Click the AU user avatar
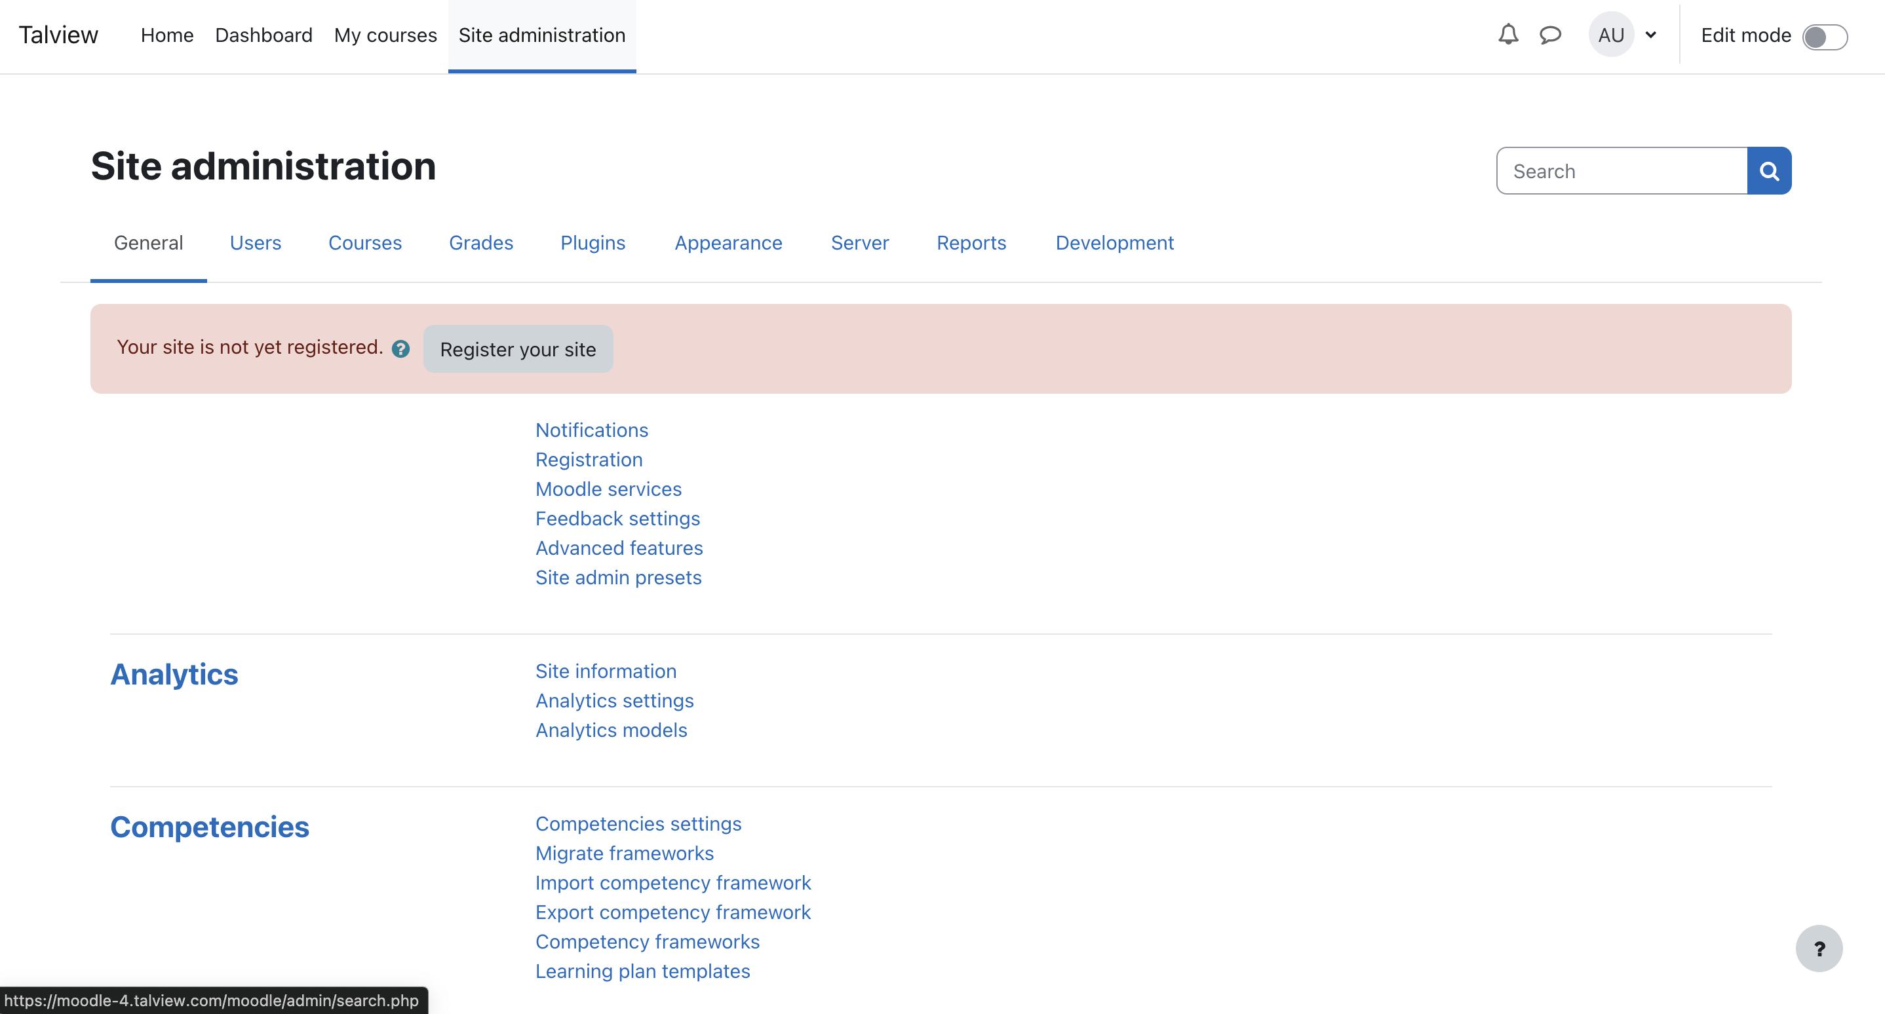 [1610, 34]
